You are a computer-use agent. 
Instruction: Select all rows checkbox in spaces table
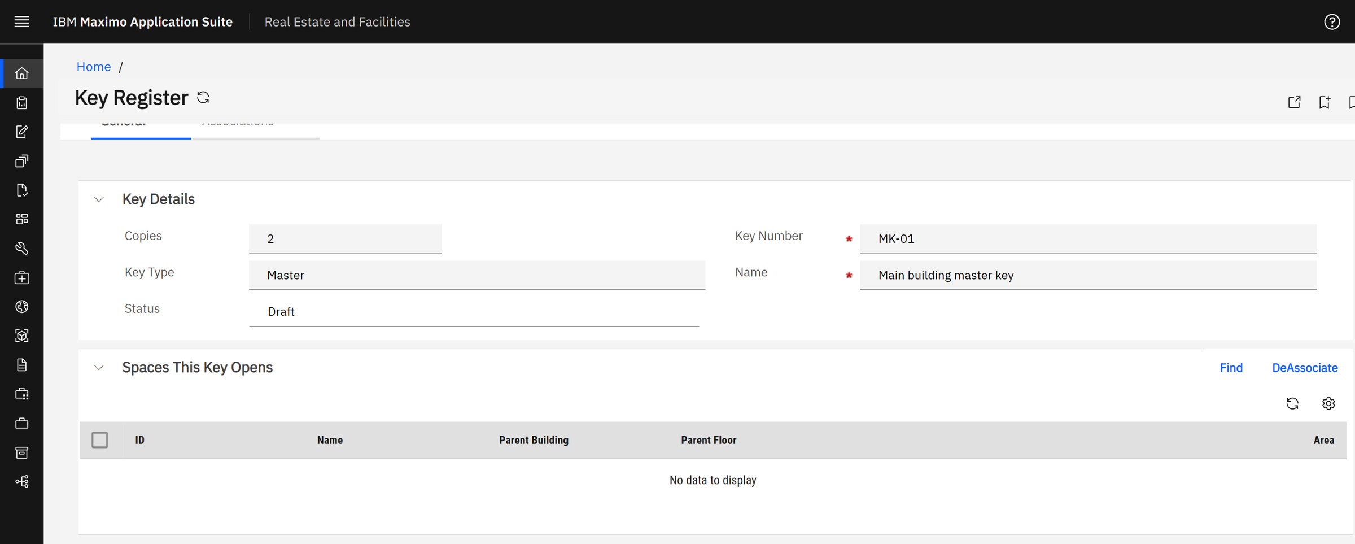tap(100, 440)
